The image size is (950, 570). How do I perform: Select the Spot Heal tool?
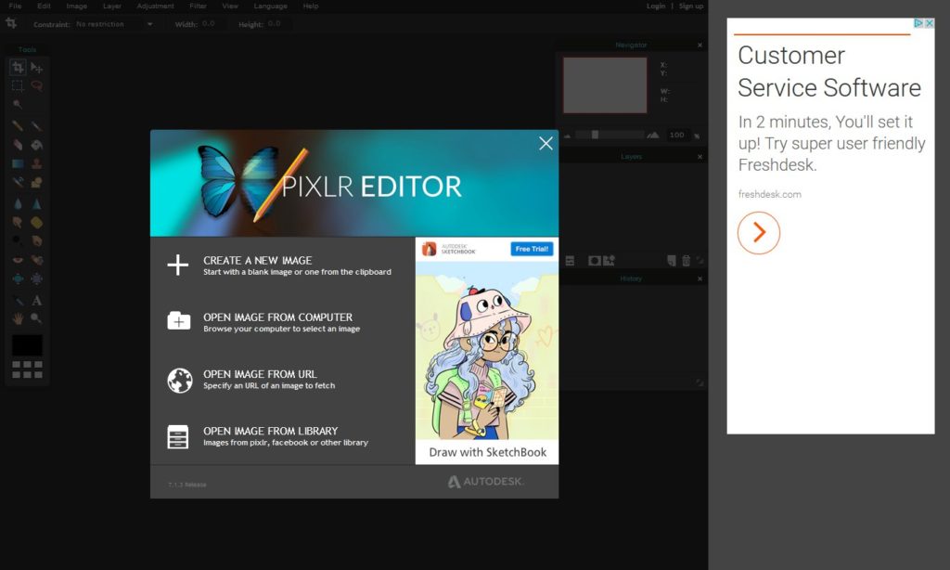click(36, 260)
